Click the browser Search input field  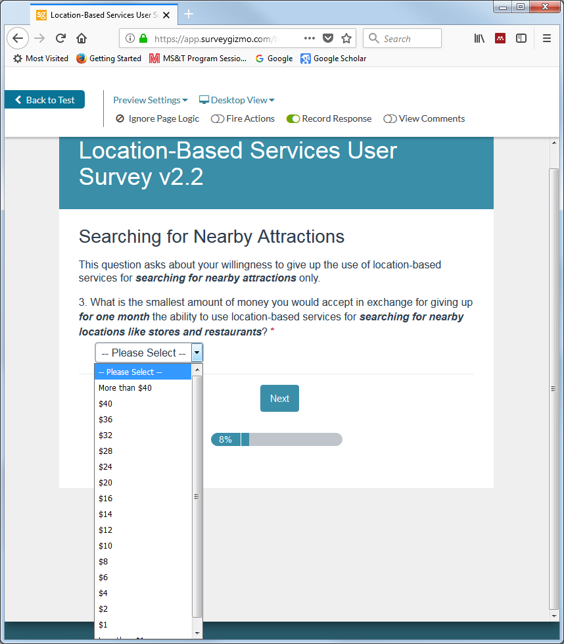click(402, 39)
